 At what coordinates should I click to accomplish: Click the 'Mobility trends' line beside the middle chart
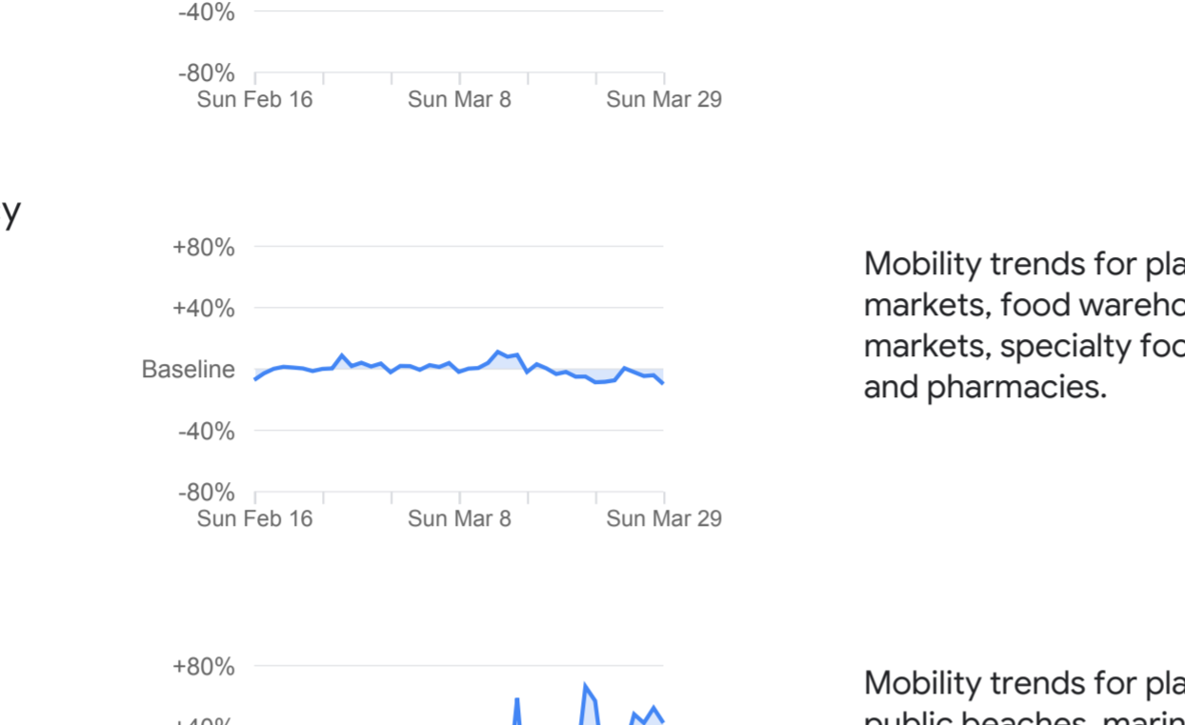[1023, 264]
